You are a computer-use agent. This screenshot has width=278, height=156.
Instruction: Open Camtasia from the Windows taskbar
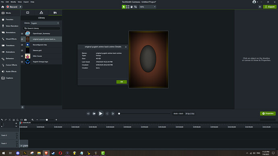(x=103, y=153)
